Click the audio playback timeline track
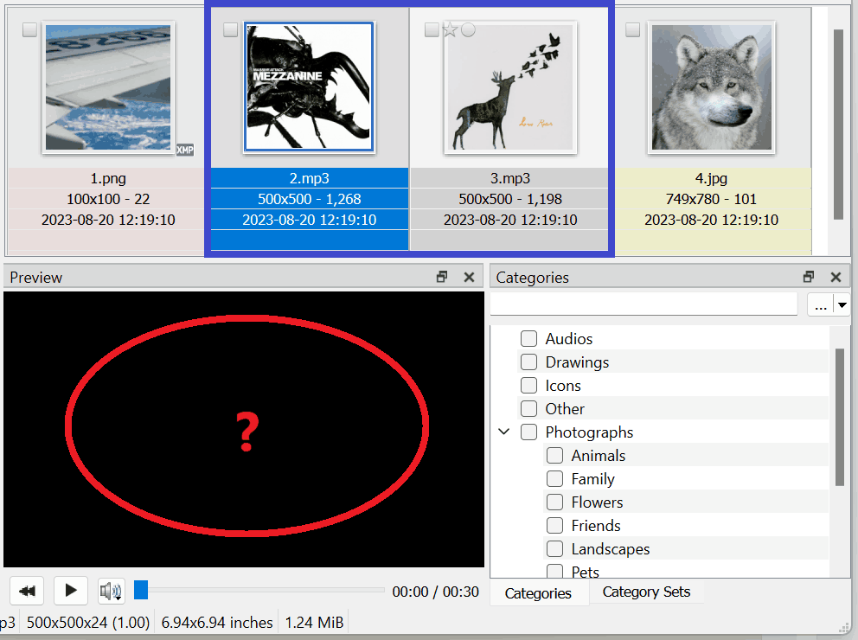Screen dimensions: 858x640 (x=259, y=590)
